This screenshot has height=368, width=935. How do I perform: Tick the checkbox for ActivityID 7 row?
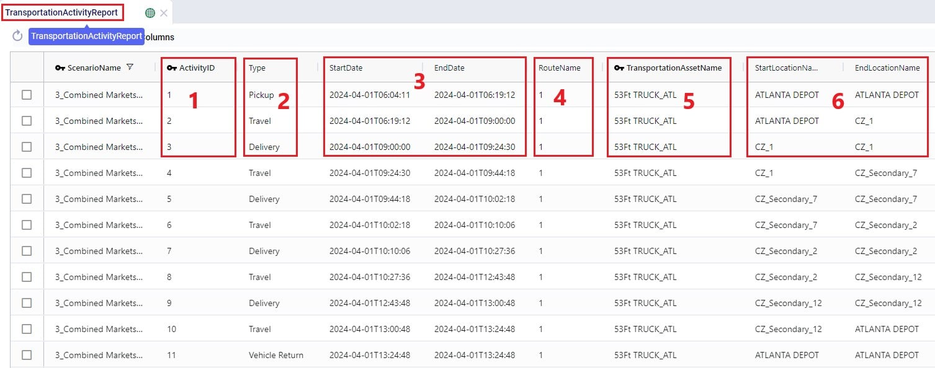point(27,251)
